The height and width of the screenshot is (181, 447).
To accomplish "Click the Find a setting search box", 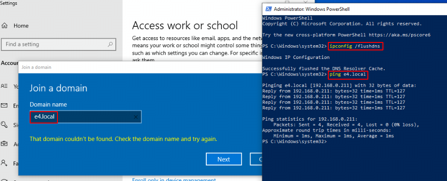I will pos(59,44).
